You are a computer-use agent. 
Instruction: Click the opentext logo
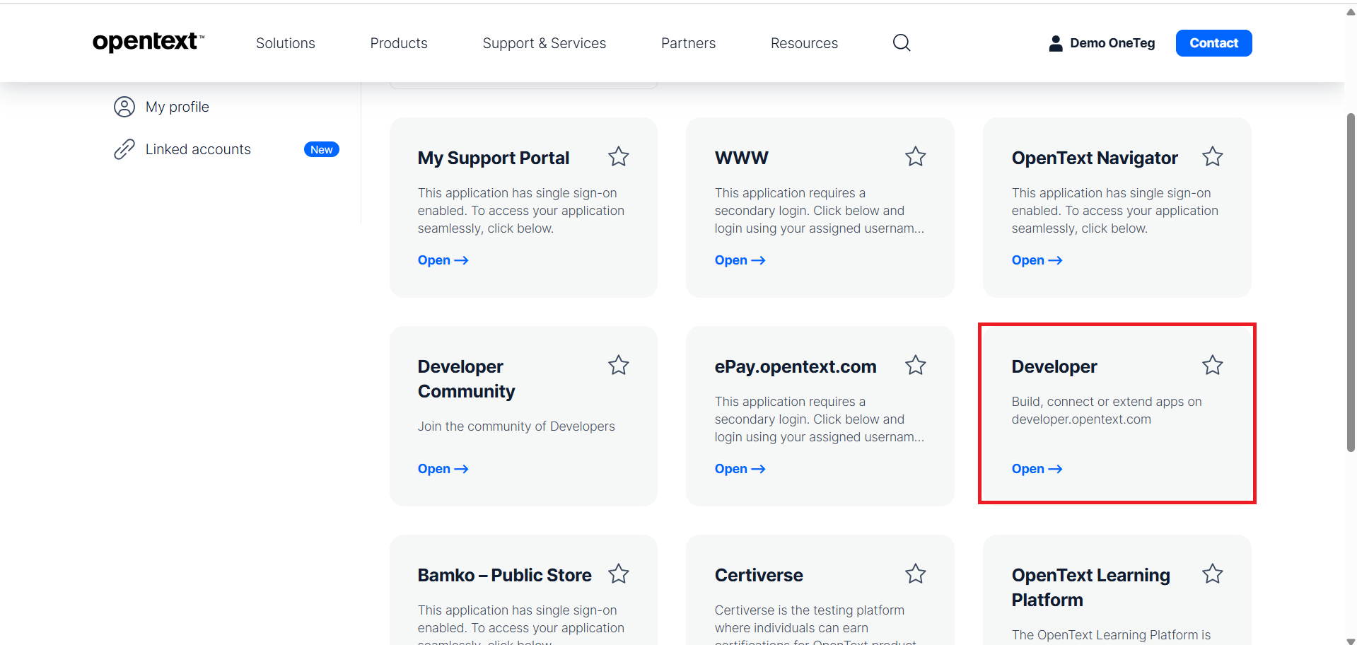(x=148, y=42)
